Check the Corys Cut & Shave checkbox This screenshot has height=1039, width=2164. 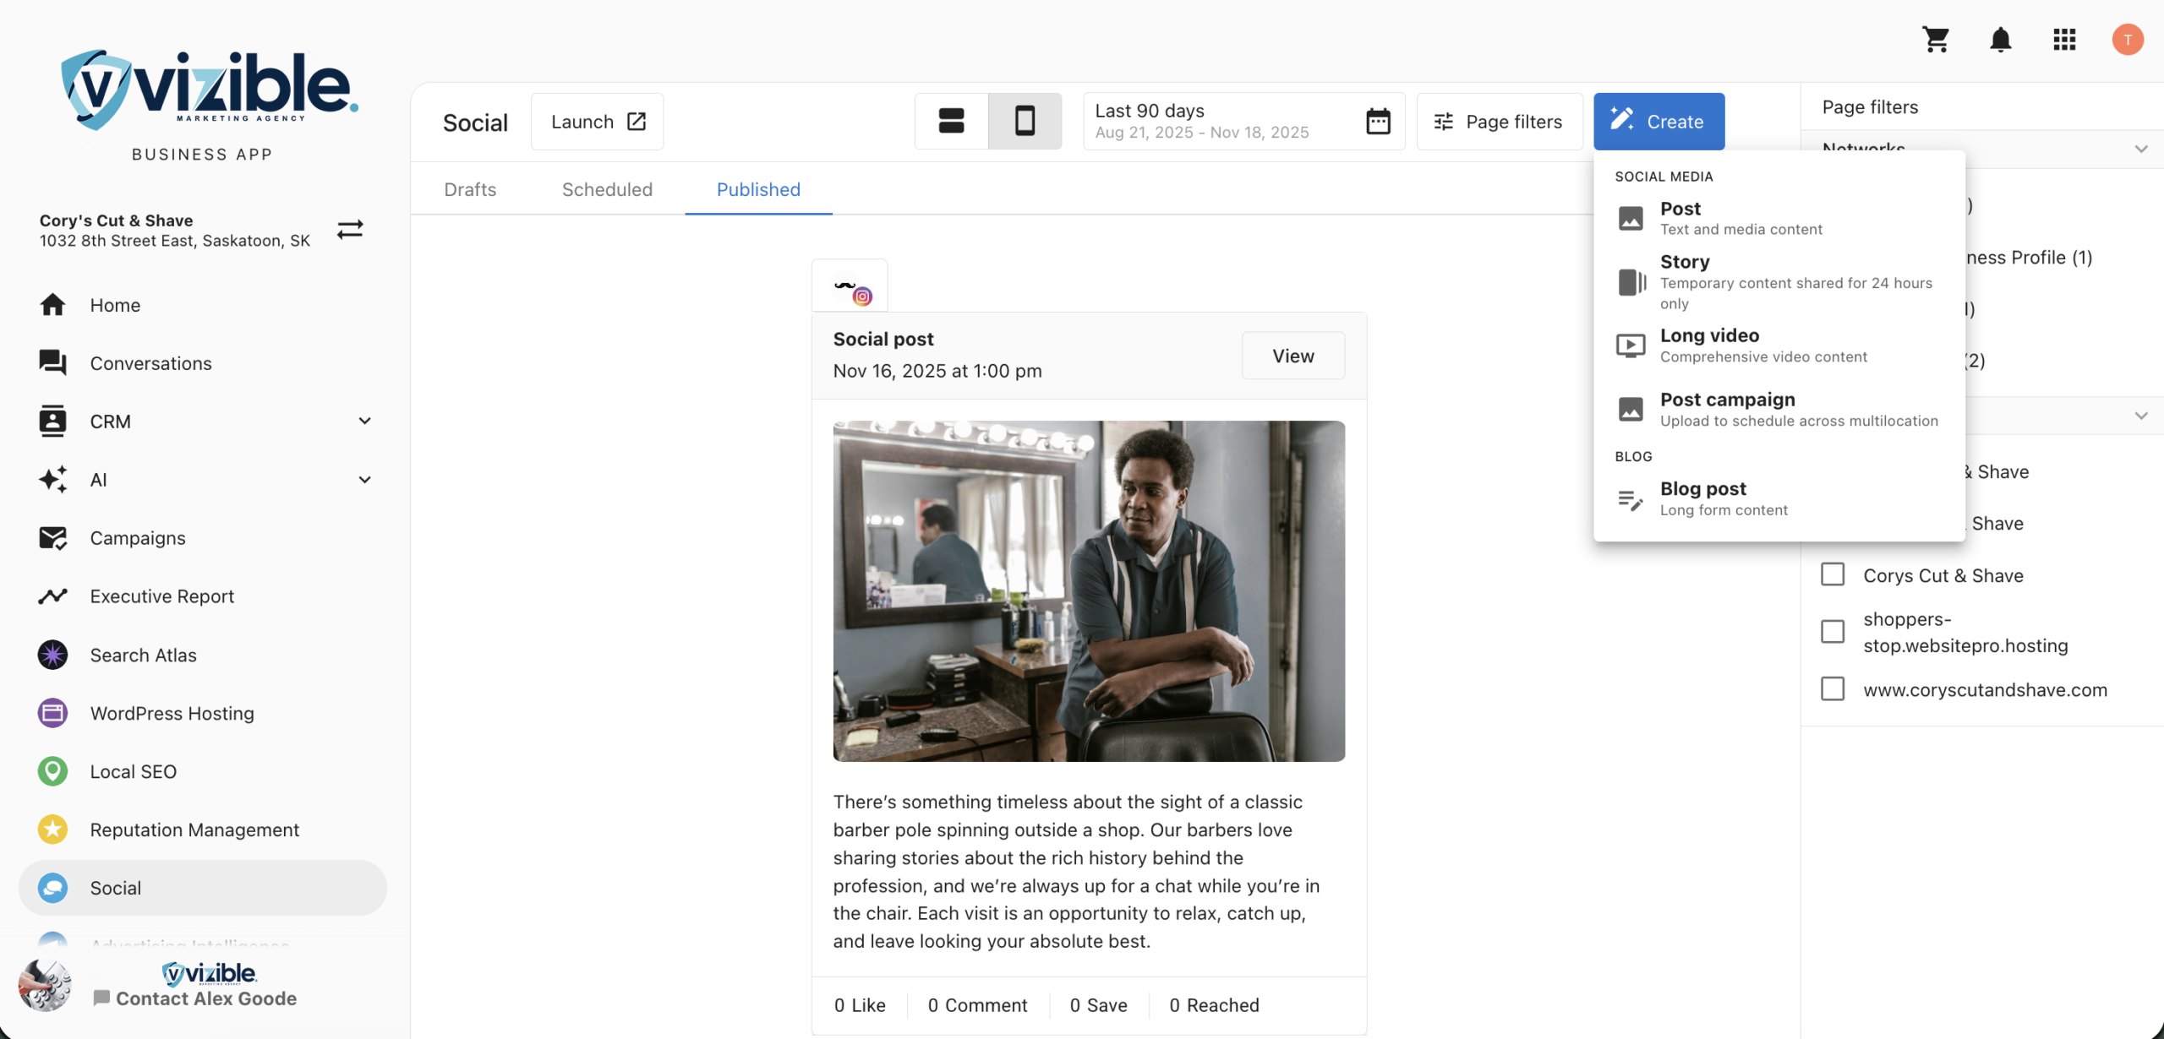(x=1833, y=575)
